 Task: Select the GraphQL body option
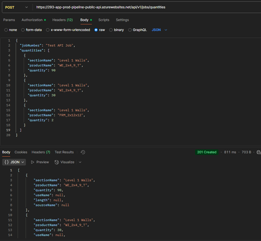pos(130,30)
